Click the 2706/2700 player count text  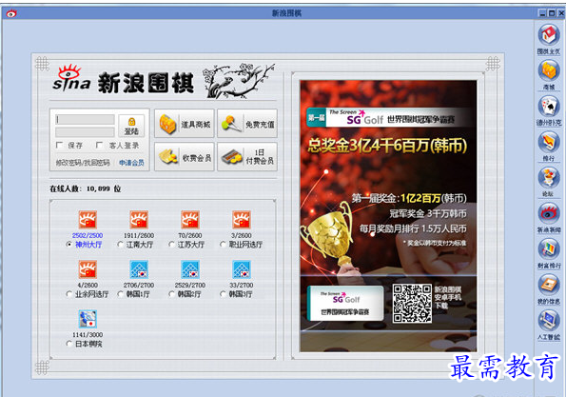pyautogui.click(x=139, y=285)
